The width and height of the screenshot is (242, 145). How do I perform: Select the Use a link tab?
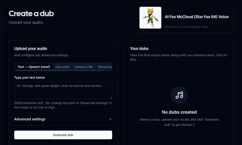(x=62, y=67)
